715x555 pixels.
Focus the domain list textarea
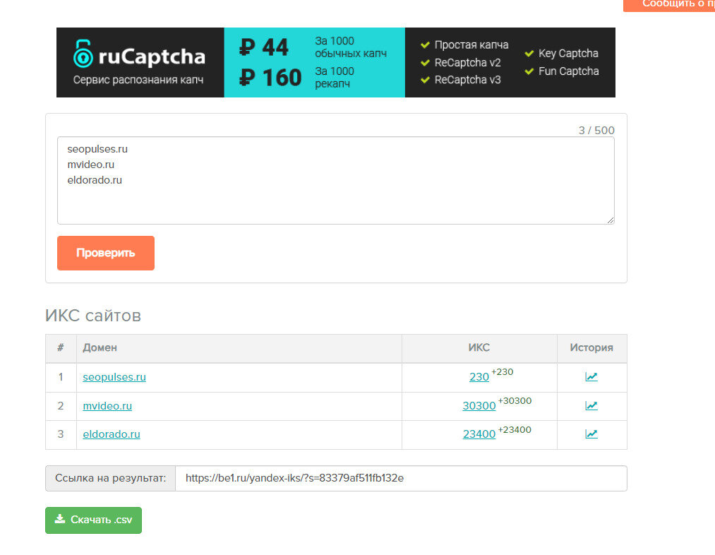(x=335, y=180)
